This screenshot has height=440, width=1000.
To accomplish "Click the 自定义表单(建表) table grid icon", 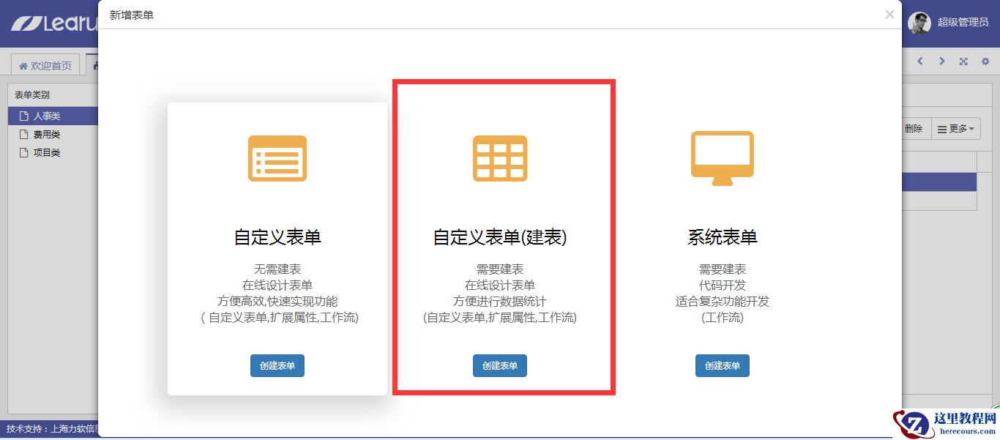I will click(x=500, y=158).
